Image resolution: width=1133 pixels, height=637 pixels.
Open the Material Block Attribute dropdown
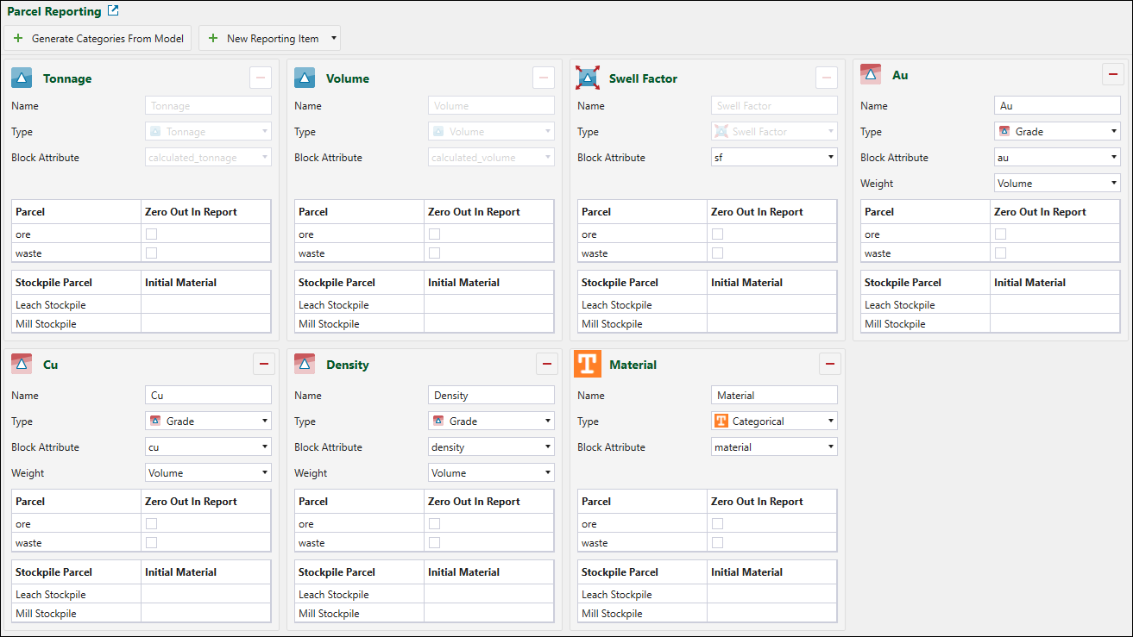click(x=774, y=447)
